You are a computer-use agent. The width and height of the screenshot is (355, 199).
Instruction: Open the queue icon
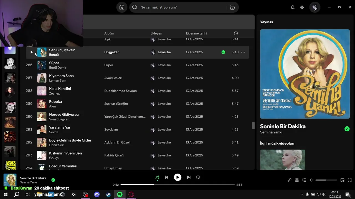pos(297,180)
